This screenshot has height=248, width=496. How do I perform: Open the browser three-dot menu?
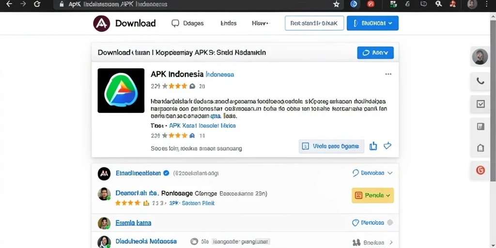coord(487,4)
